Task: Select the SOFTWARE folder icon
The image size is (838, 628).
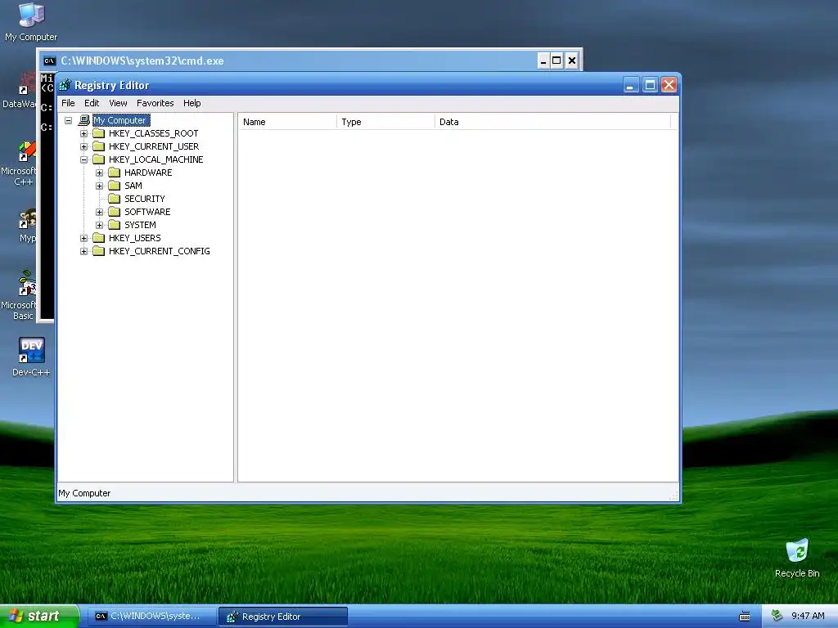Action: (x=114, y=212)
